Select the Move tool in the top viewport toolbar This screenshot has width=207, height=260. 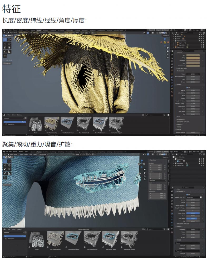coord(5,43)
